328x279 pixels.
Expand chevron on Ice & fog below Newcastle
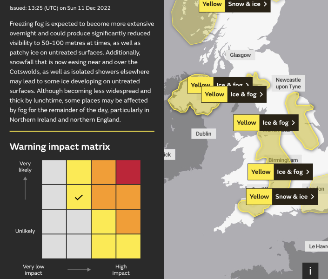[293, 123]
